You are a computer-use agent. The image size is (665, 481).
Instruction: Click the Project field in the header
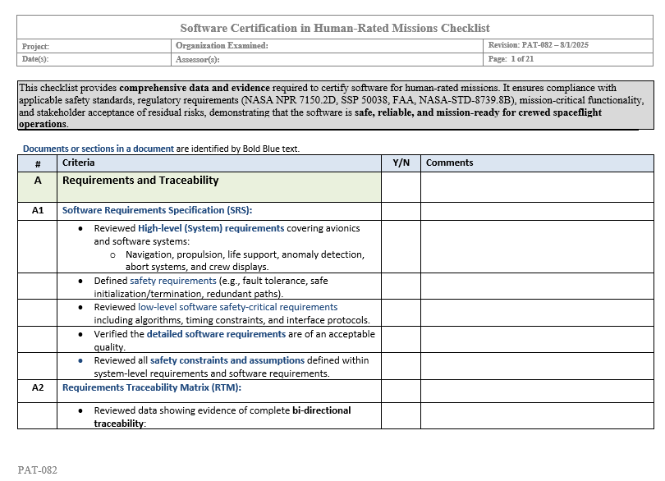click(x=94, y=46)
